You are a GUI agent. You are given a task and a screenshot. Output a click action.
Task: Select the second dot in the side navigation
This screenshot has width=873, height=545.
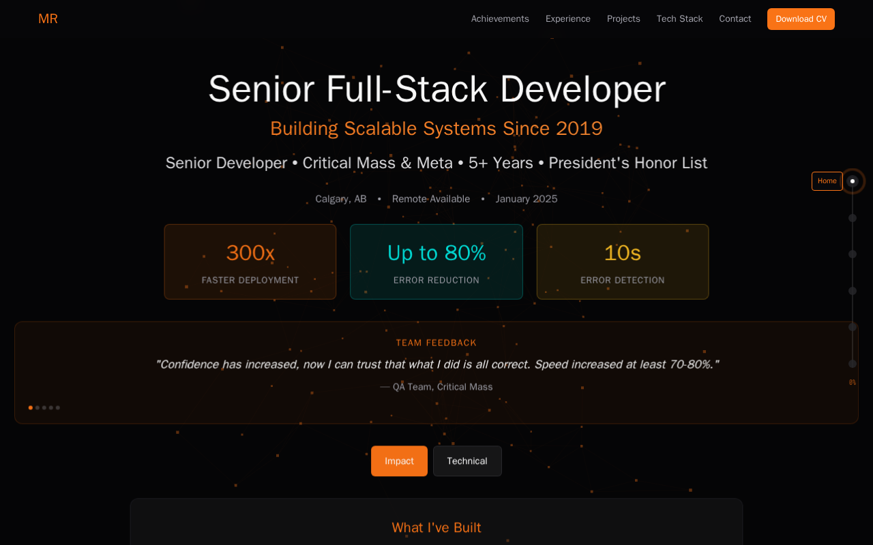(853, 218)
